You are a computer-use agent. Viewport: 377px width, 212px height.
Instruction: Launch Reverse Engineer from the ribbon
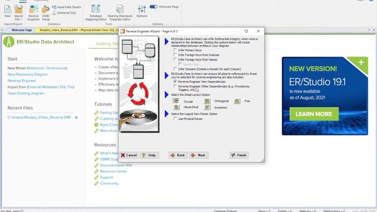click(x=34, y=12)
